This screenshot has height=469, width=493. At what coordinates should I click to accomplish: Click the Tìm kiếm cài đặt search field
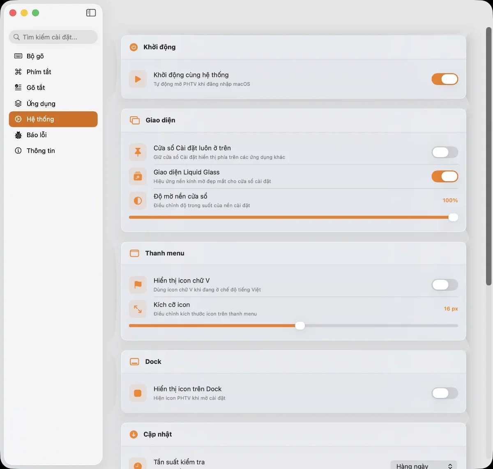tap(53, 37)
